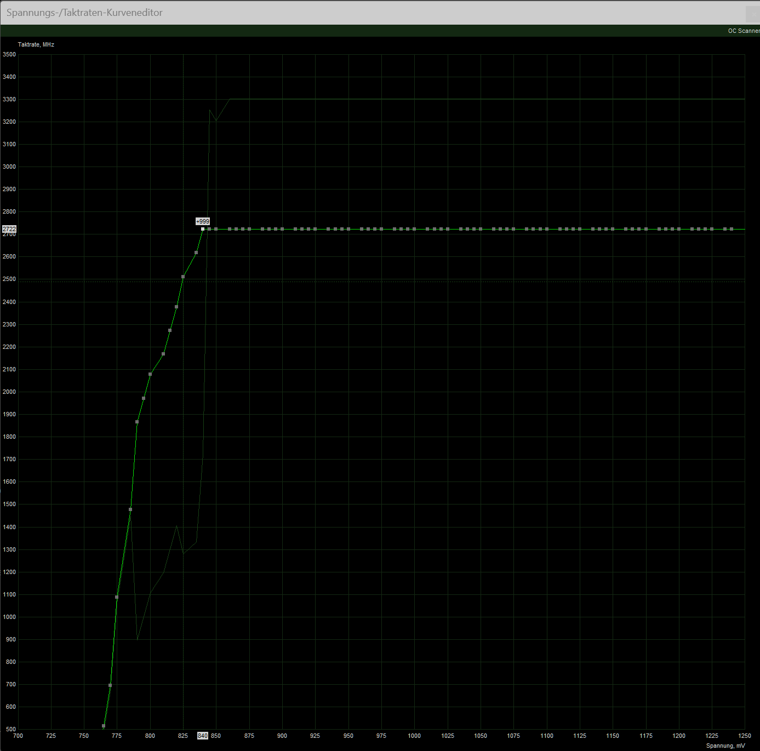Select flat-line curve point at 1150 mV
The width and height of the screenshot is (760, 751).
(613, 229)
